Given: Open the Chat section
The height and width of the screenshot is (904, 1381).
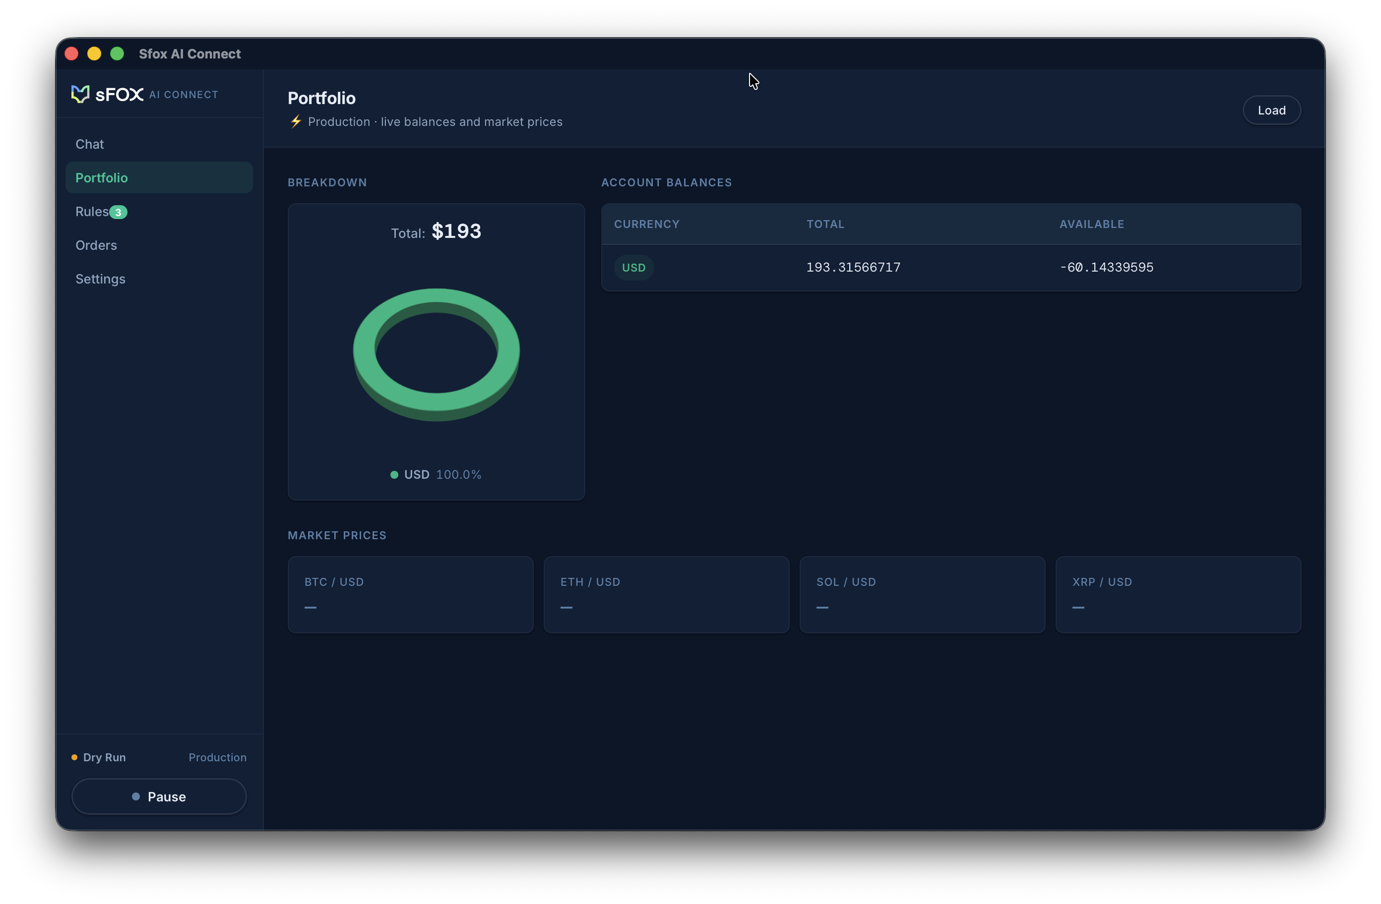Looking at the screenshot, I should [159, 144].
